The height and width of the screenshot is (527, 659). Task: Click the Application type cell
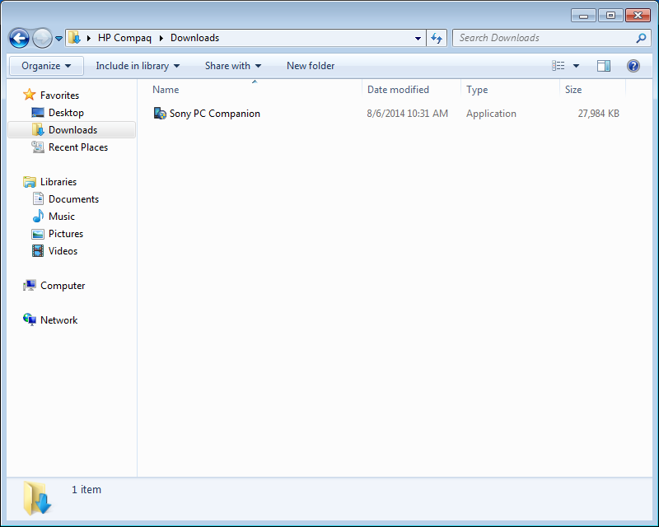click(491, 114)
